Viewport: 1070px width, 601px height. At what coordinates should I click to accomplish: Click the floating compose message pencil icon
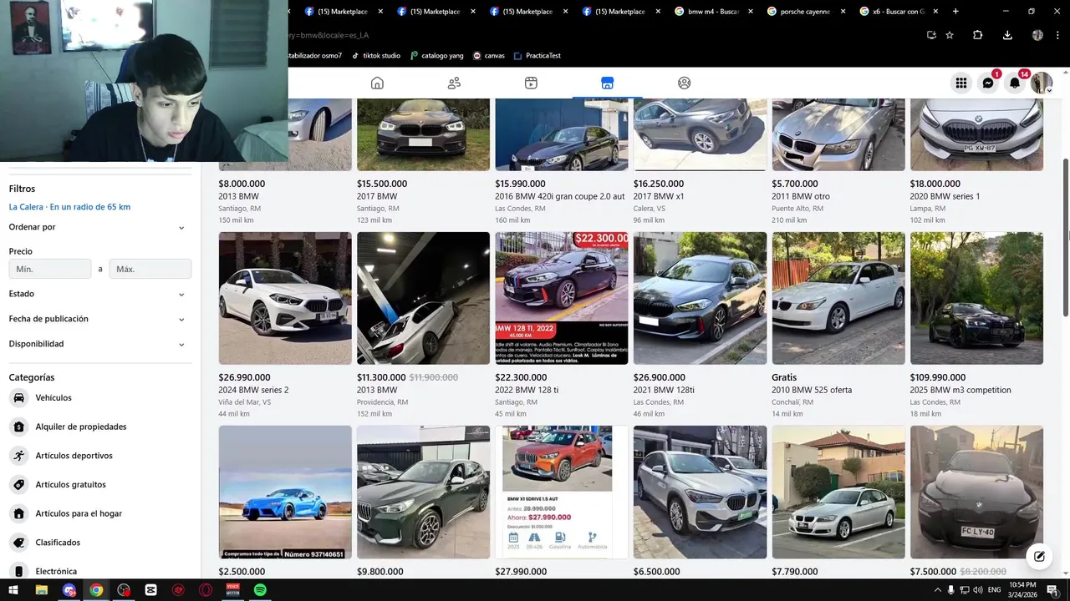pyautogui.click(x=1038, y=556)
